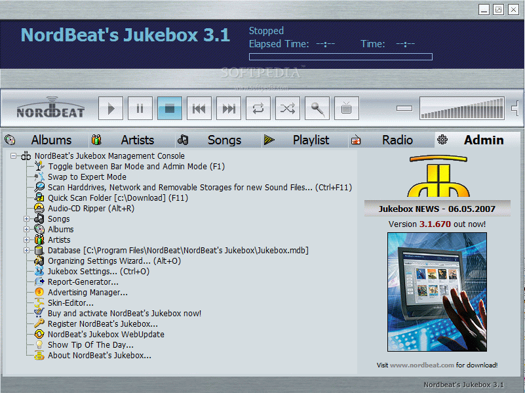Expand the Songs tree node
Viewport: 525px width, 393px height.
26,218
